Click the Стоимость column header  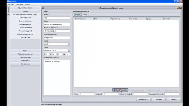point(171,19)
